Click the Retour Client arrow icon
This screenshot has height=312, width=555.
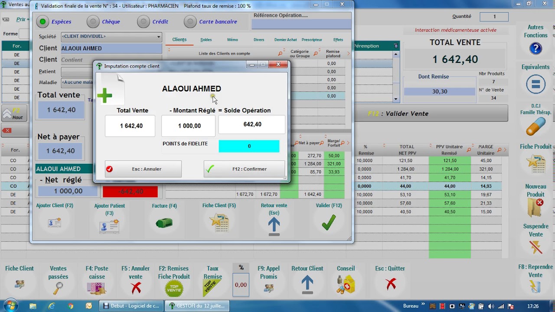click(x=307, y=285)
